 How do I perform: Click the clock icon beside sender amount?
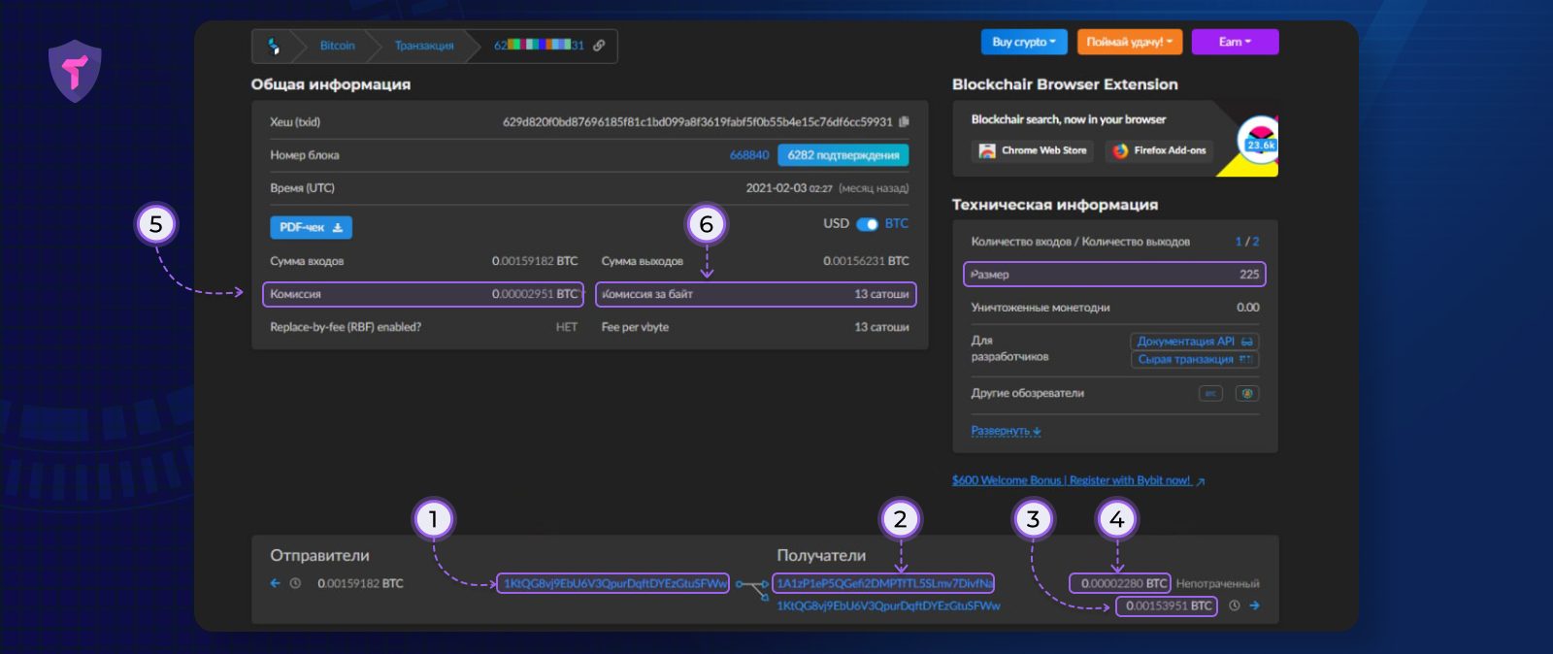click(295, 583)
